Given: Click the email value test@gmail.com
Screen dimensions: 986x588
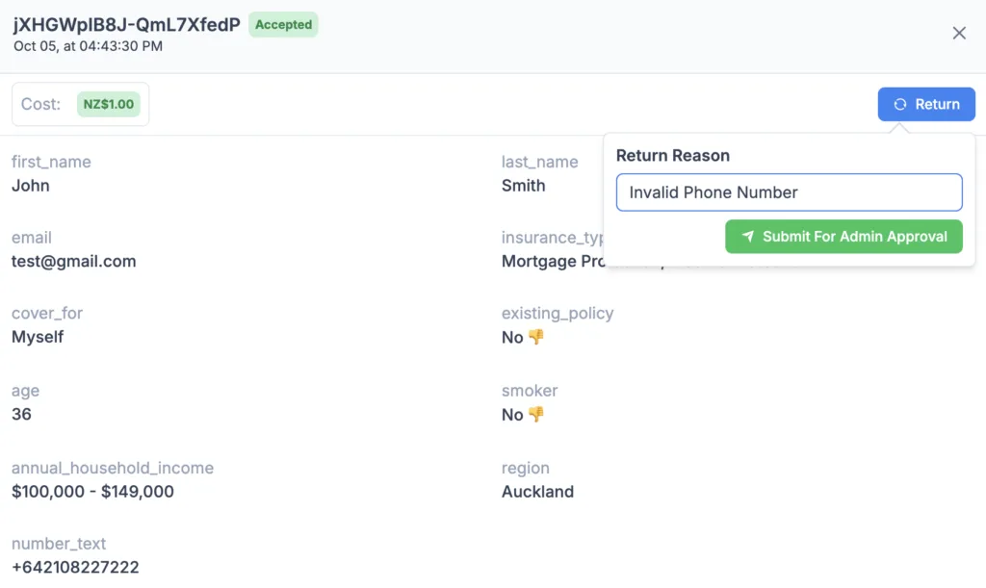Looking at the screenshot, I should click(73, 262).
